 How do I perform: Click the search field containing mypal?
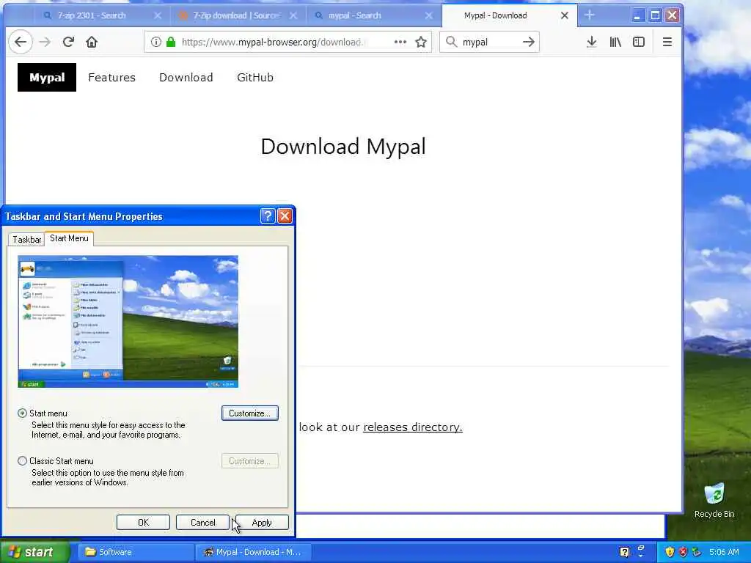click(x=488, y=42)
